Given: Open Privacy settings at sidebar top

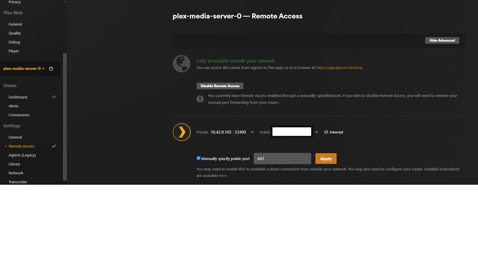Looking at the screenshot, I should pyautogui.click(x=14, y=2).
